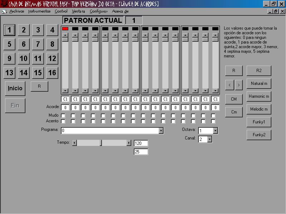Apply the Harmonic m scale
The width and height of the screenshot is (286, 214).
[259, 96]
